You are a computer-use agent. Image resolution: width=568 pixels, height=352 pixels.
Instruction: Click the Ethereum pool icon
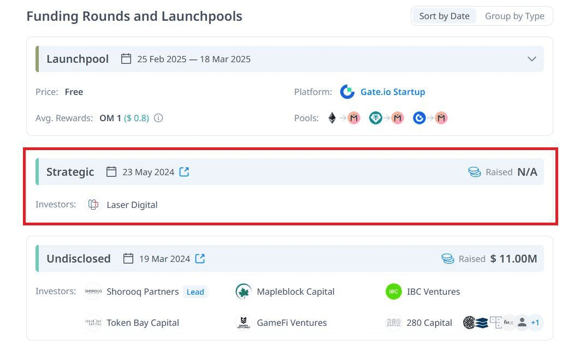[x=332, y=118]
